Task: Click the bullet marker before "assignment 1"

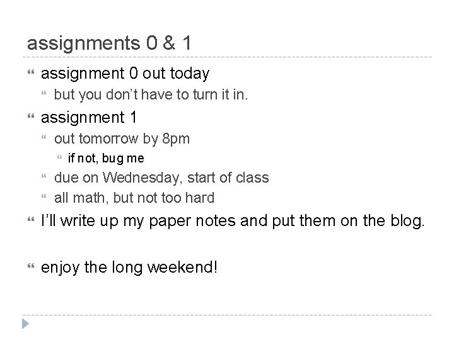Action: click(30, 117)
